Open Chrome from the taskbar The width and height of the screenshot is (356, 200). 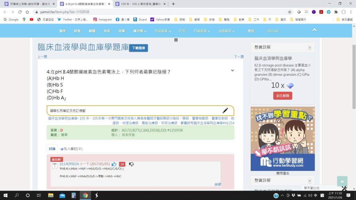pos(86,195)
